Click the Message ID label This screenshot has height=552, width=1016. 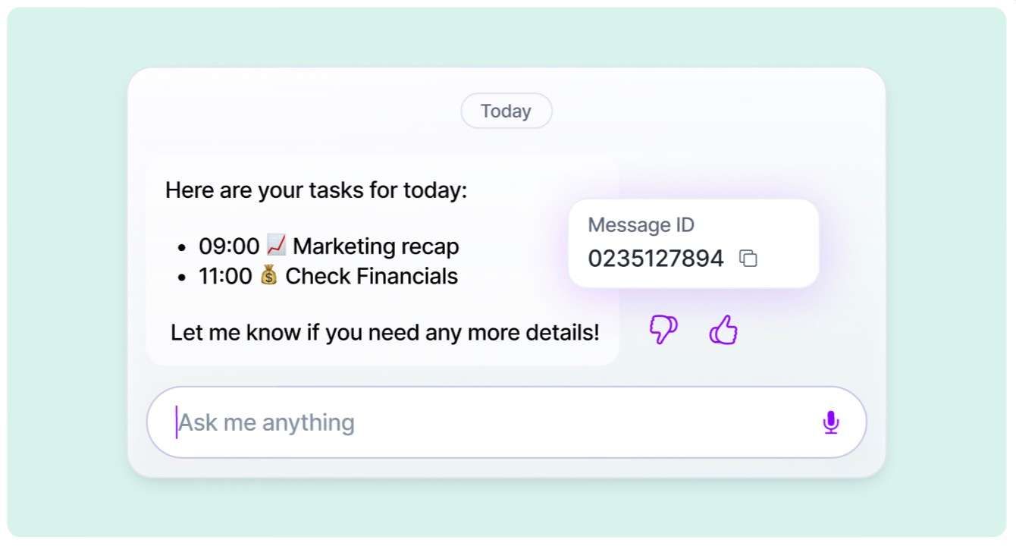(x=641, y=225)
